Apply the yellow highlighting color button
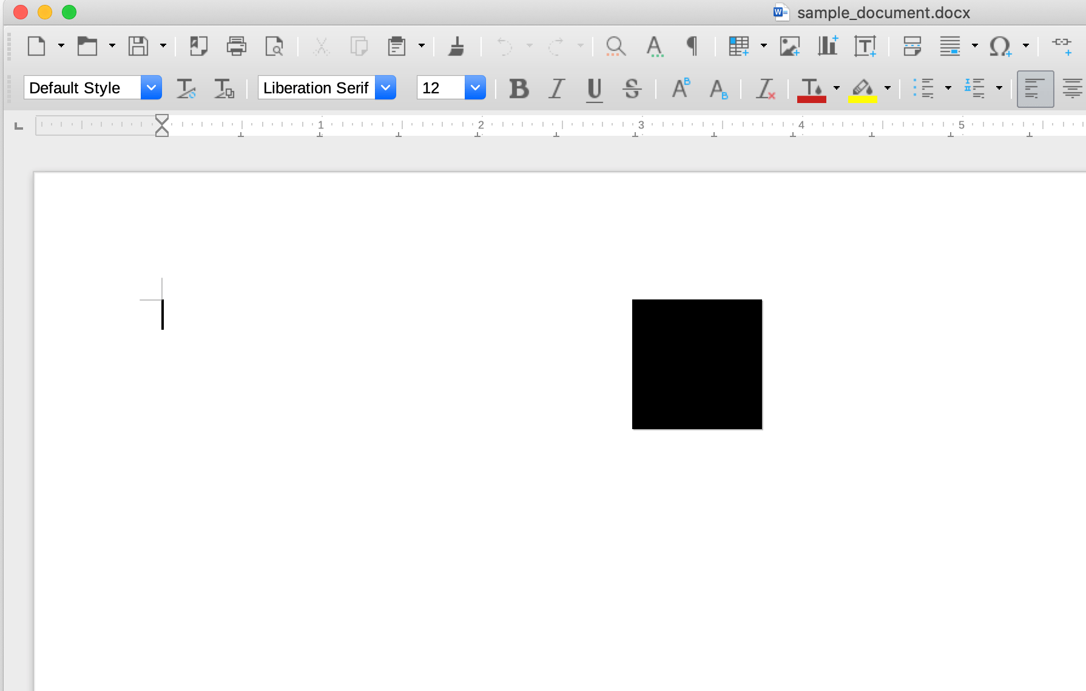The image size is (1086, 691). pyautogui.click(x=862, y=90)
